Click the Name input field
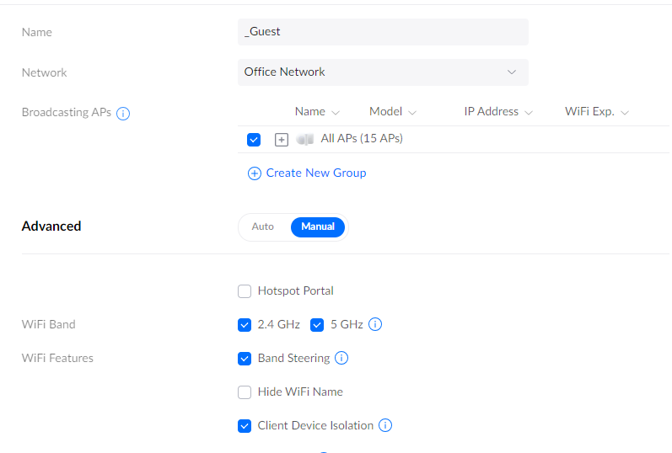 [383, 32]
